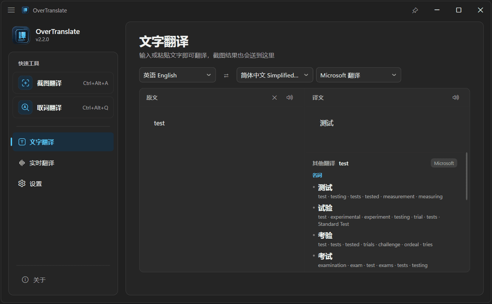Play audio of the translated text
Viewport: 492px width, 304px height.
pos(456,97)
